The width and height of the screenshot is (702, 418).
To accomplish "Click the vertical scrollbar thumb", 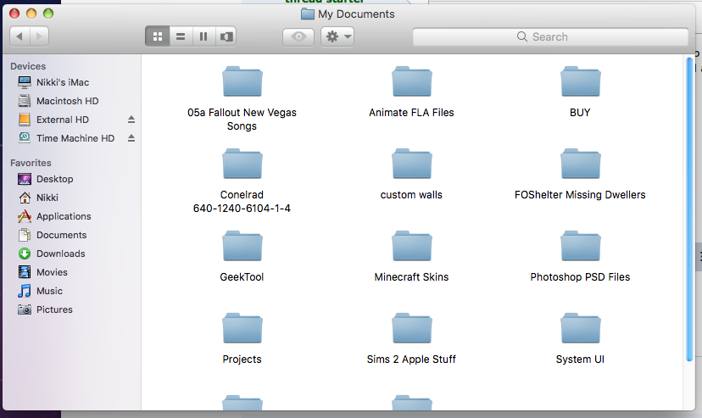I will pos(689,209).
